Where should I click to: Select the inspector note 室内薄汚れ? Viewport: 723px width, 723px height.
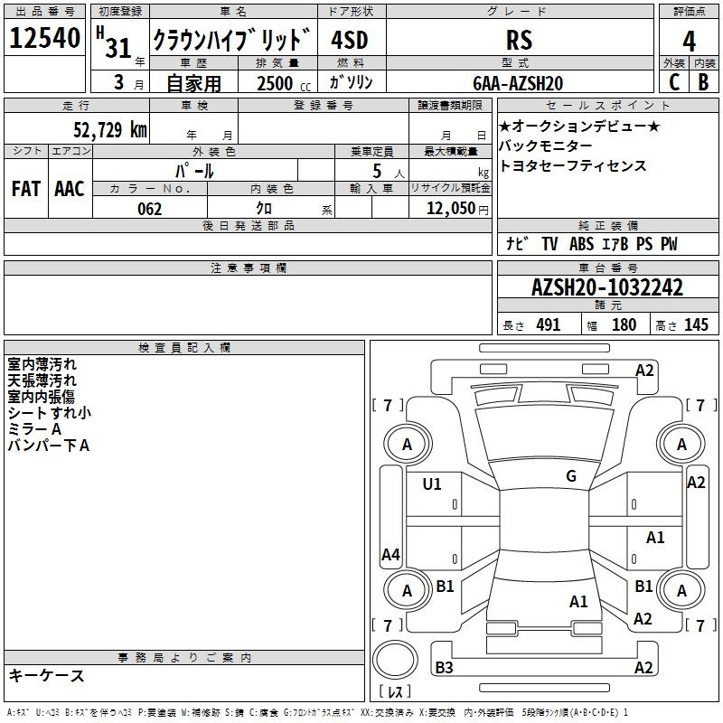coord(42,364)
